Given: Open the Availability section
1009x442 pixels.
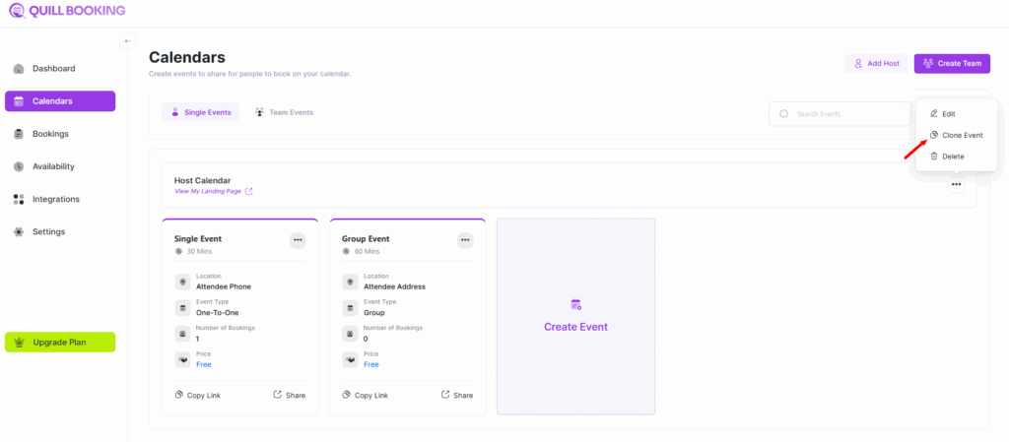Looking at the screenshot, I should tap(53, 166).
